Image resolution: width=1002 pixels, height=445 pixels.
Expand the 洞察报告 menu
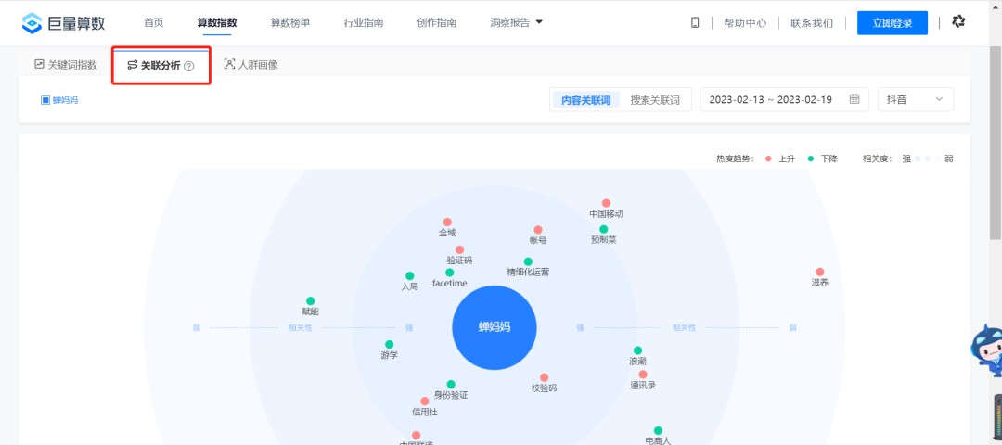517,23
